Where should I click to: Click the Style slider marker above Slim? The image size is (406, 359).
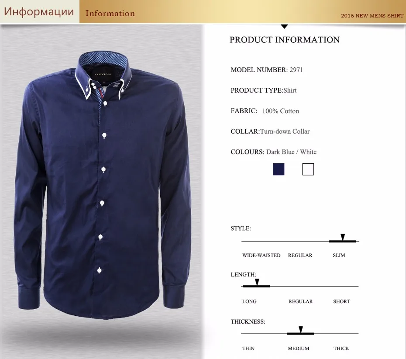[343, 237]
